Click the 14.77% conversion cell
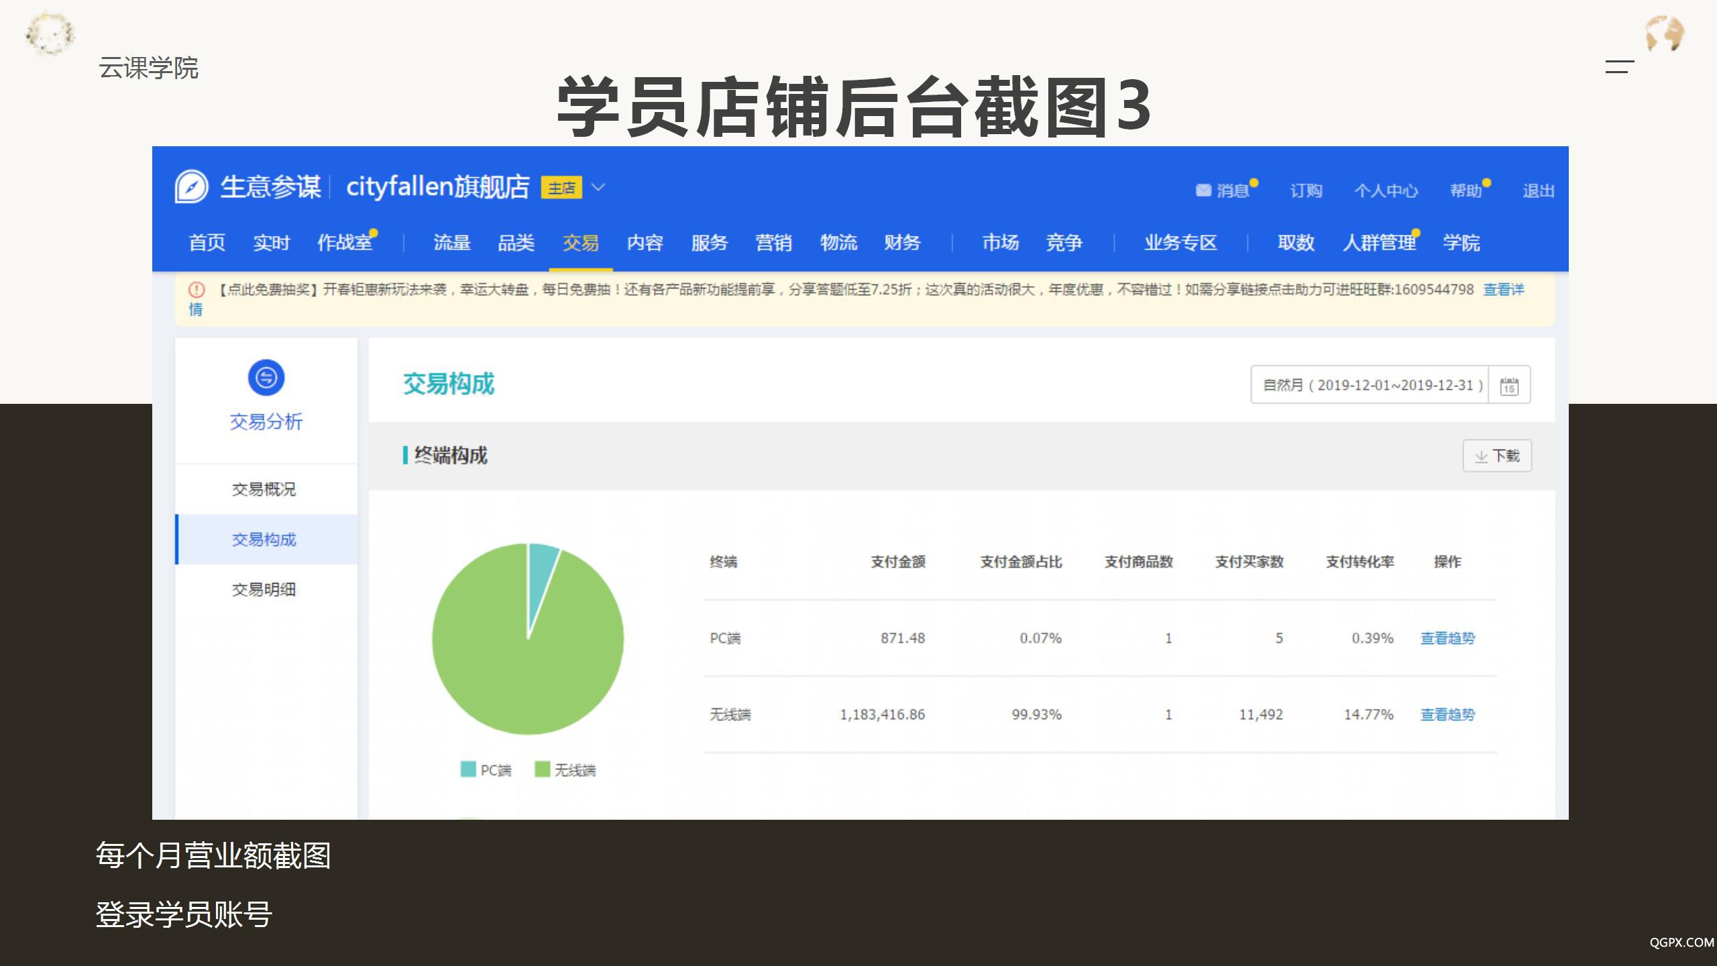1717x966 pixels. point(1369,714)
